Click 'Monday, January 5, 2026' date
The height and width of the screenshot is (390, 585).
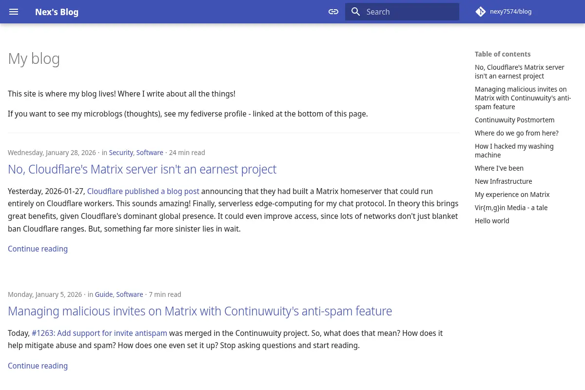(45, 294)
